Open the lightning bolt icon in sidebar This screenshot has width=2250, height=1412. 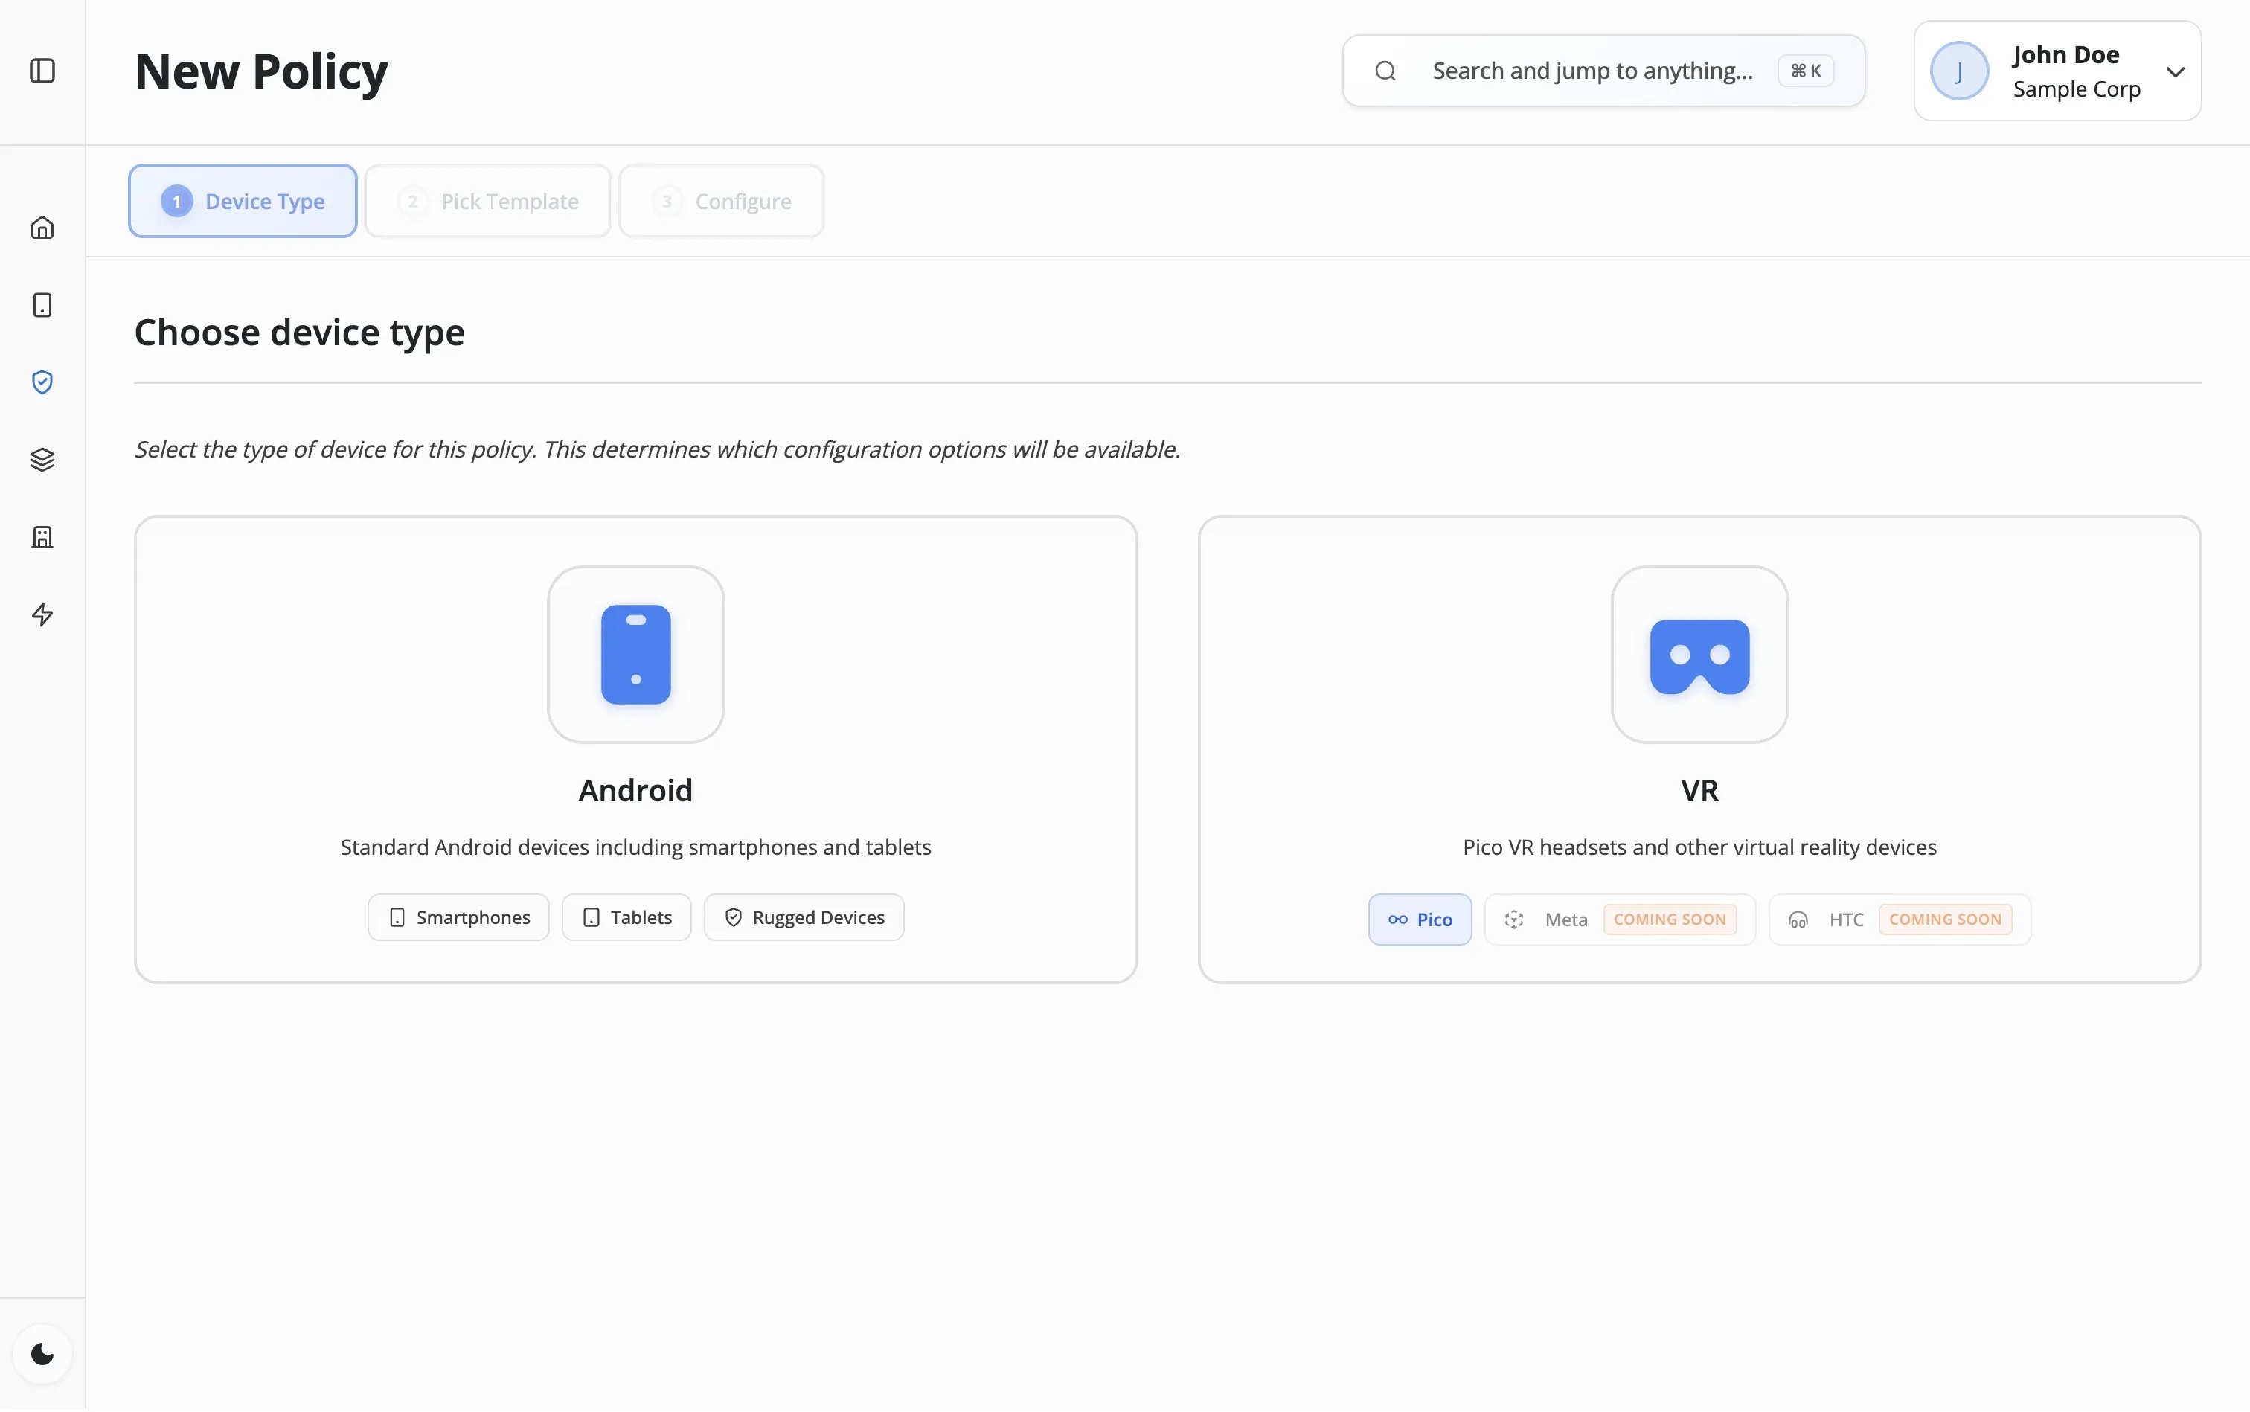pos(42,614)
